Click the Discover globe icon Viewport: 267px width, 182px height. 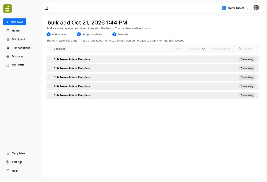coord(8,56)
